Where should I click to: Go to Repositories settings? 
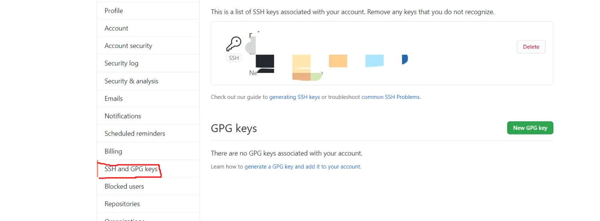pyautogui.click(x=122, y=204)
